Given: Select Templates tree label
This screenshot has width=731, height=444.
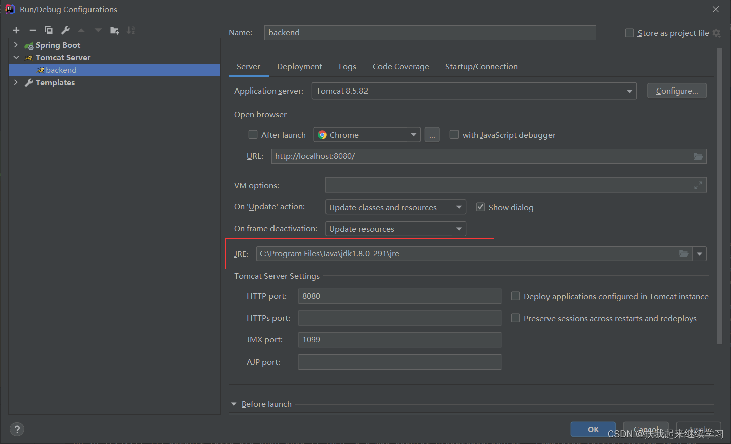Looking at the screenshot, I should click(55, 83).
